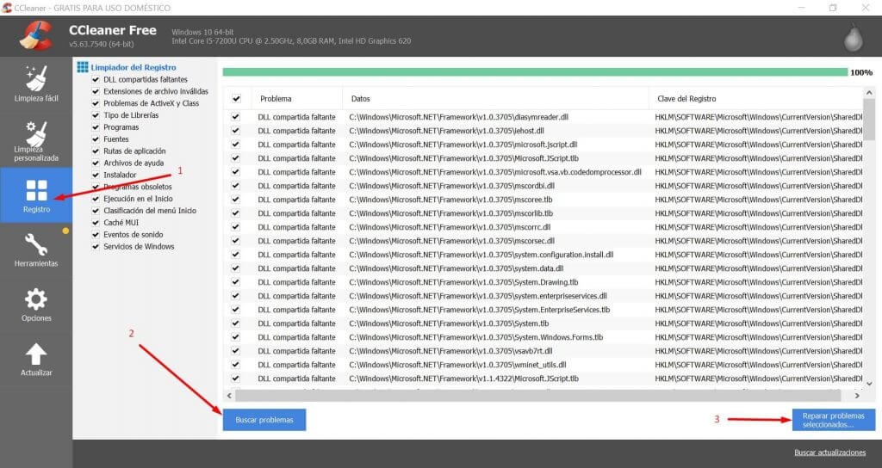Image resolution: width=882 pixels, height=468 pixels.
Task: Toggle Rutas de aplicación checkbox
Action: (96, 151)
